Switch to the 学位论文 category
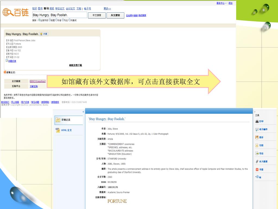The image size is (278, 209). (x=60, y=8)
